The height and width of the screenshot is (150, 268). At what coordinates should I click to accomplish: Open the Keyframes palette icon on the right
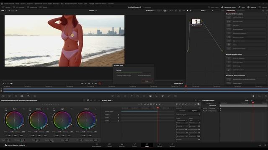(253, 96)
